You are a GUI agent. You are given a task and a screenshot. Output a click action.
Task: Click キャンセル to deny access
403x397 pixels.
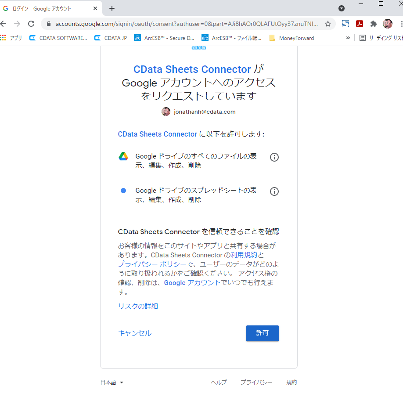click(135, 333)
